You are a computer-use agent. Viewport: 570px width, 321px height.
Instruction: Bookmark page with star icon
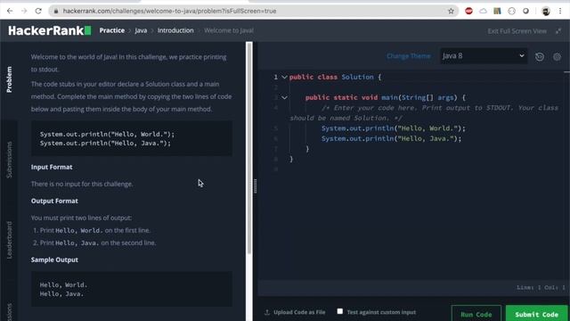[451, 11]
